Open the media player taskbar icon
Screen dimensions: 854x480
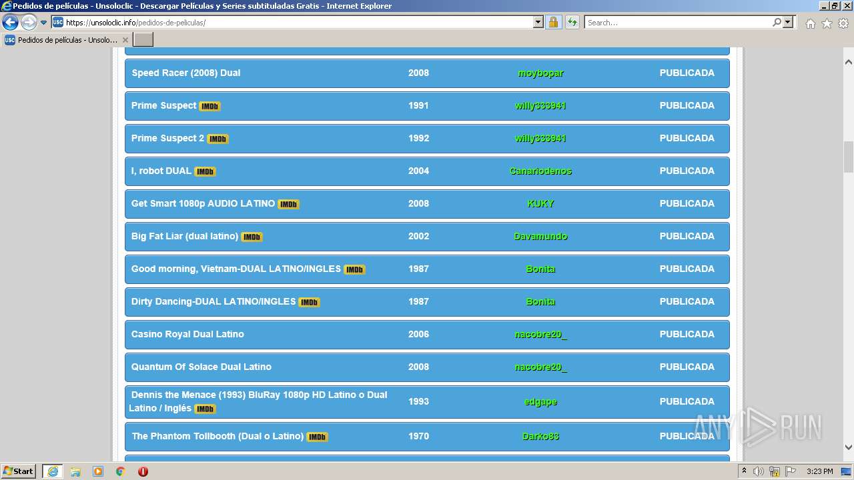98,471
